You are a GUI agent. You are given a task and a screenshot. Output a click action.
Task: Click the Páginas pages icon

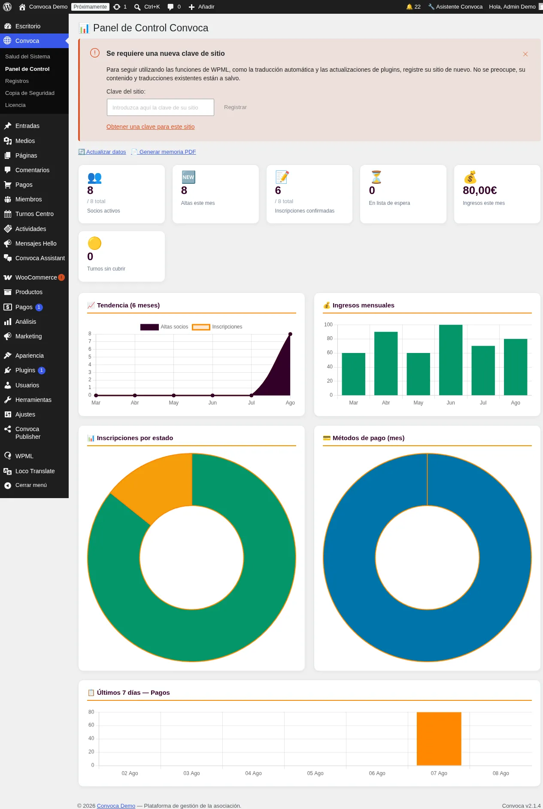pos(8,155)
